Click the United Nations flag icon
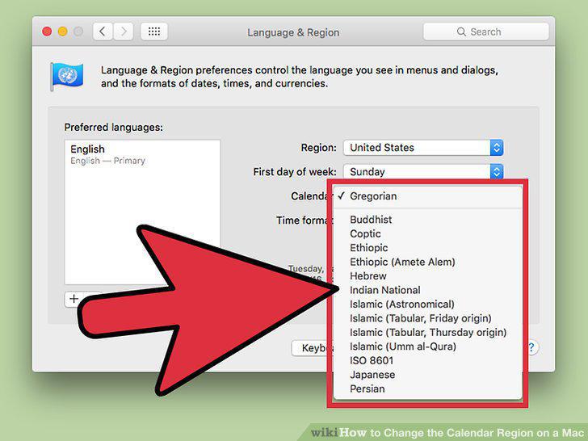588x441 pixels. coord(67,77)
